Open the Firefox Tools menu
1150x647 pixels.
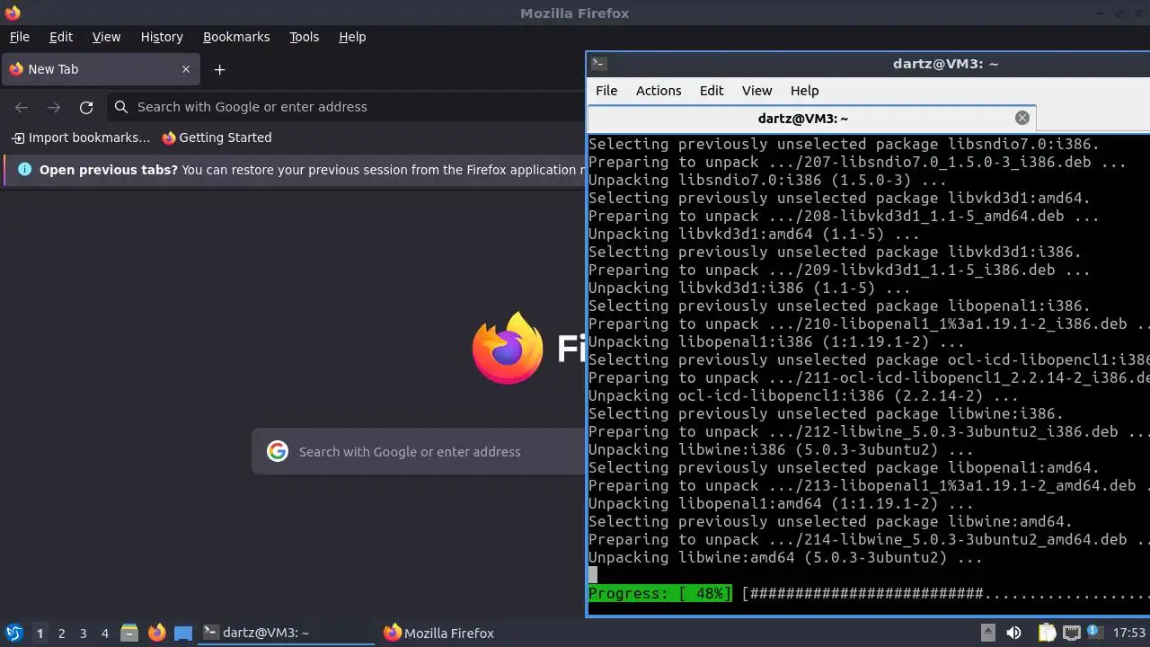click(x=304, y=37)
